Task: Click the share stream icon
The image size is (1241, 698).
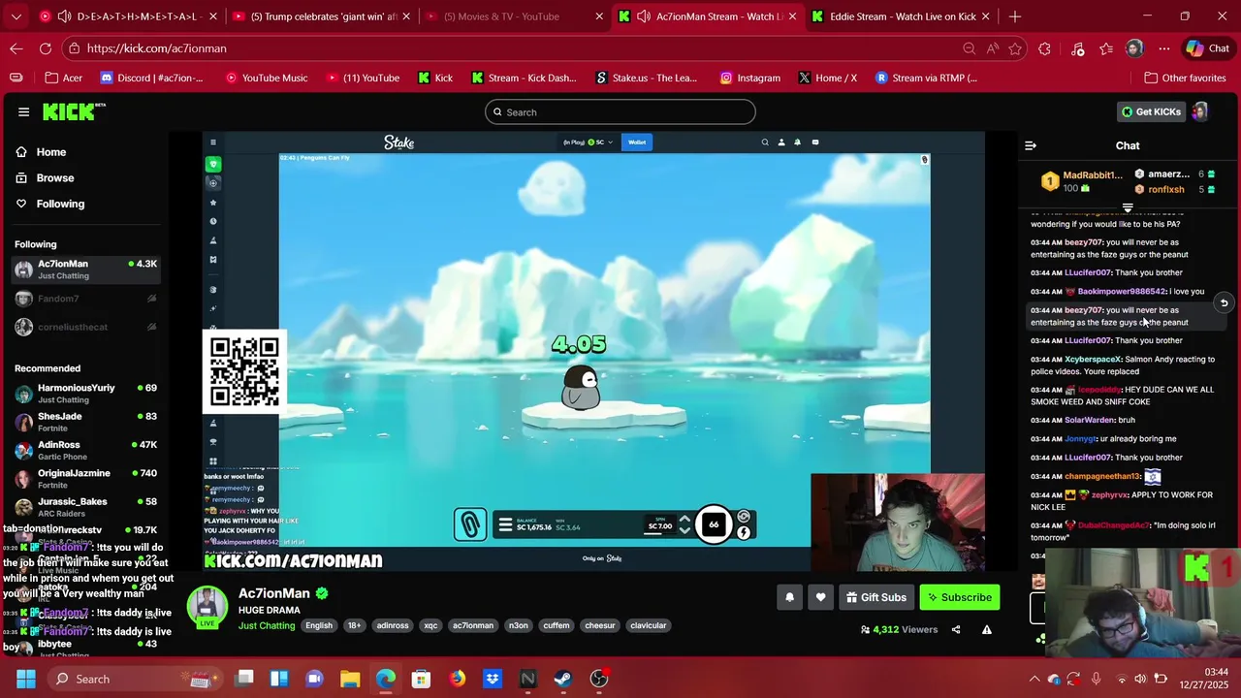Action: [x=956, y=630]
